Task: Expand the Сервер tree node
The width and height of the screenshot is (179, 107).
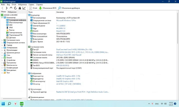Action: pos(2,45)
